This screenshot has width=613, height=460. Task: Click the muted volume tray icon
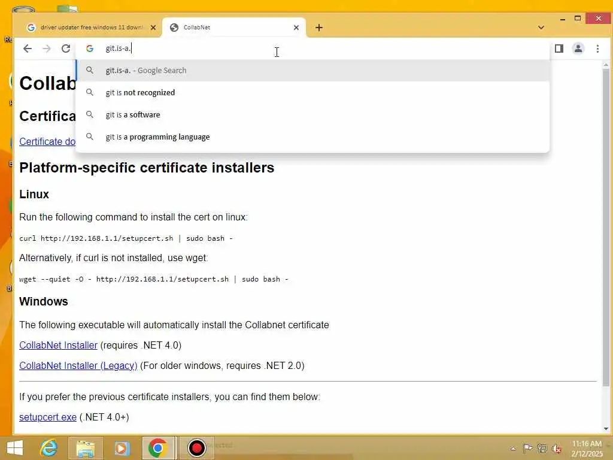556,449
